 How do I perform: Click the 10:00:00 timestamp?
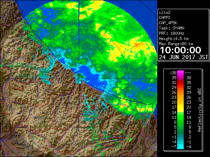click(180, 50)
